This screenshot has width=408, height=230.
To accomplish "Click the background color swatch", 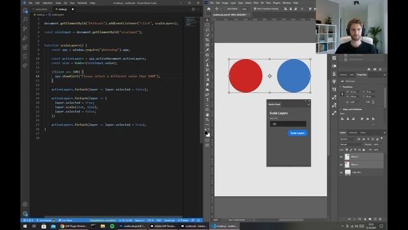I will [208, 135].
